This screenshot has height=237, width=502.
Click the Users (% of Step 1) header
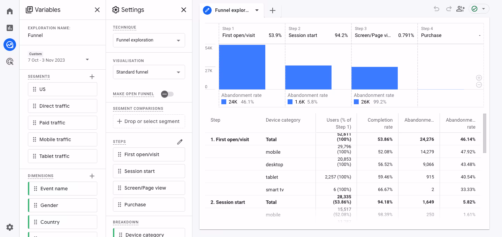click(x=339, y=123)
